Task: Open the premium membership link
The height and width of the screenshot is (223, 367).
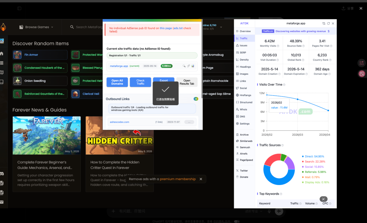Action: tap(178, 179)
